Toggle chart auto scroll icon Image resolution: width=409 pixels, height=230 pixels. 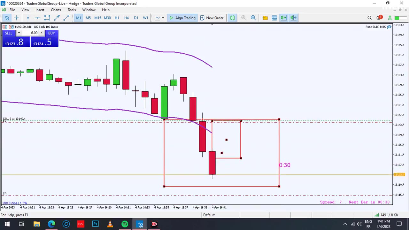tap(284, 18)
